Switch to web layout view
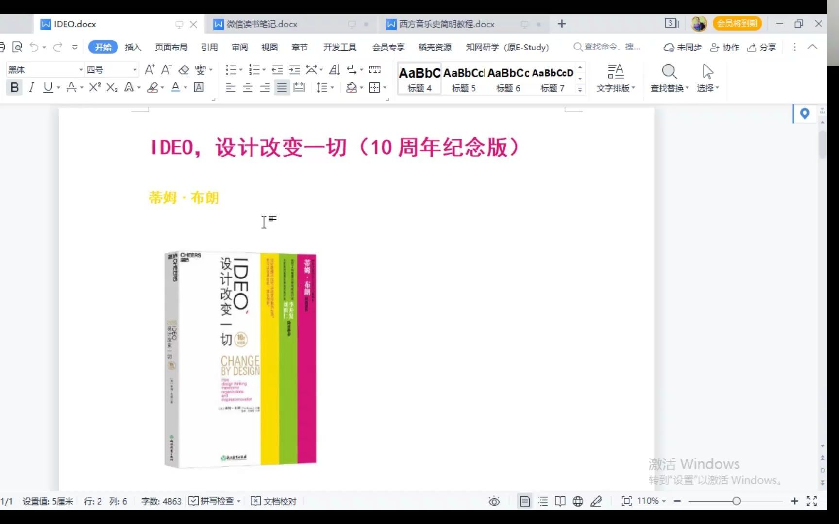Image resolution: width=839 pixels, height=524 pixels. (578, 501)
